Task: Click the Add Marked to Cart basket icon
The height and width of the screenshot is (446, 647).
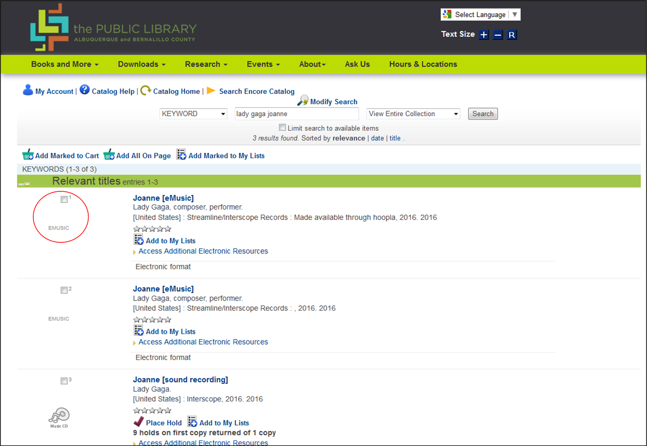Action: 28,155
